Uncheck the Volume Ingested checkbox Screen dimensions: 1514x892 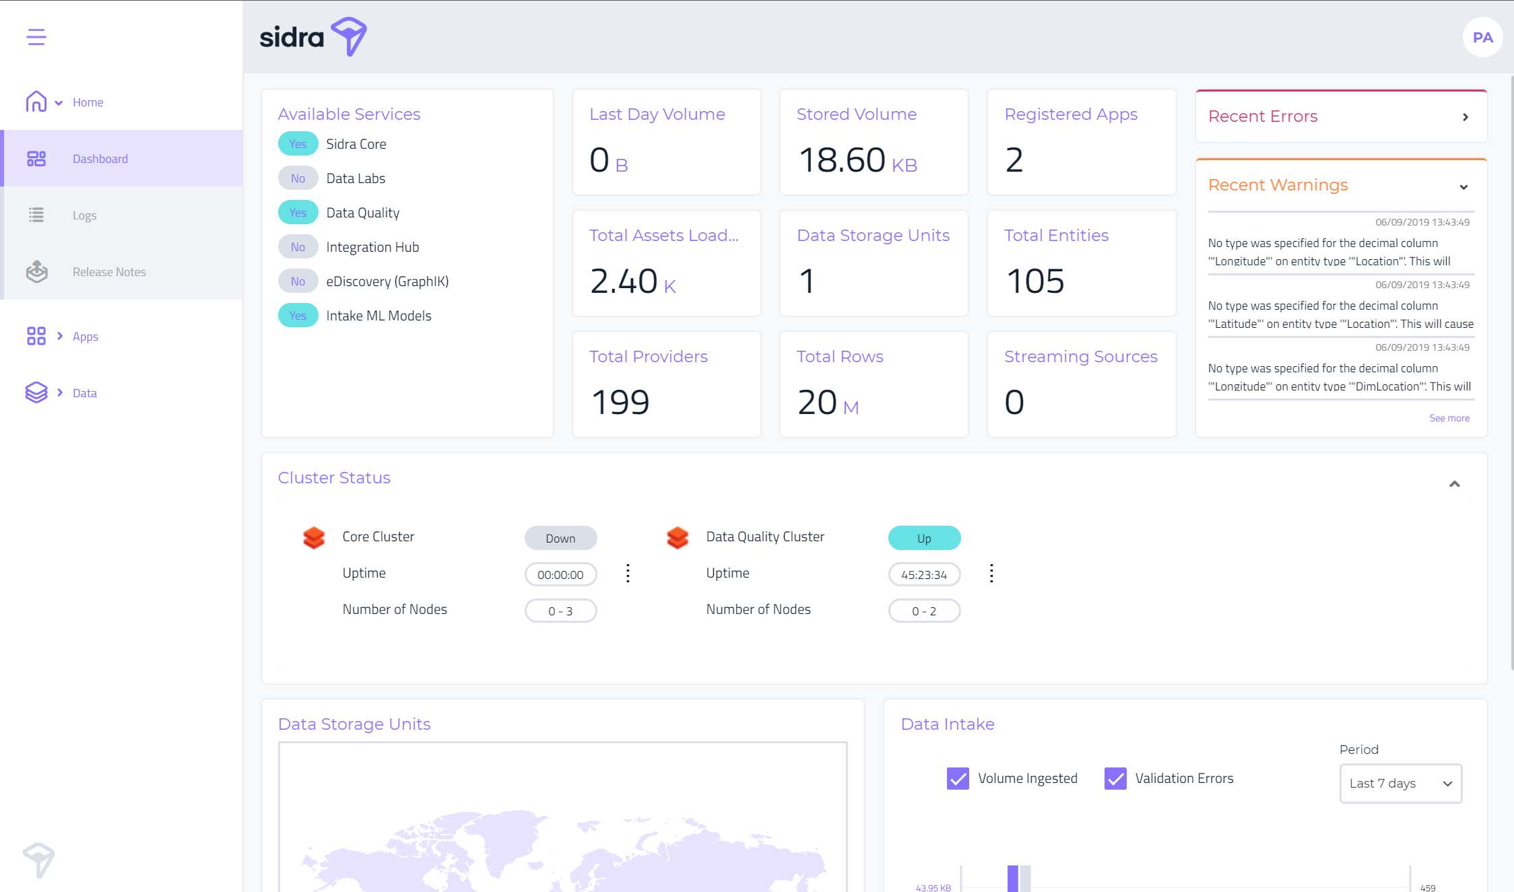click(x=958, y=778)
